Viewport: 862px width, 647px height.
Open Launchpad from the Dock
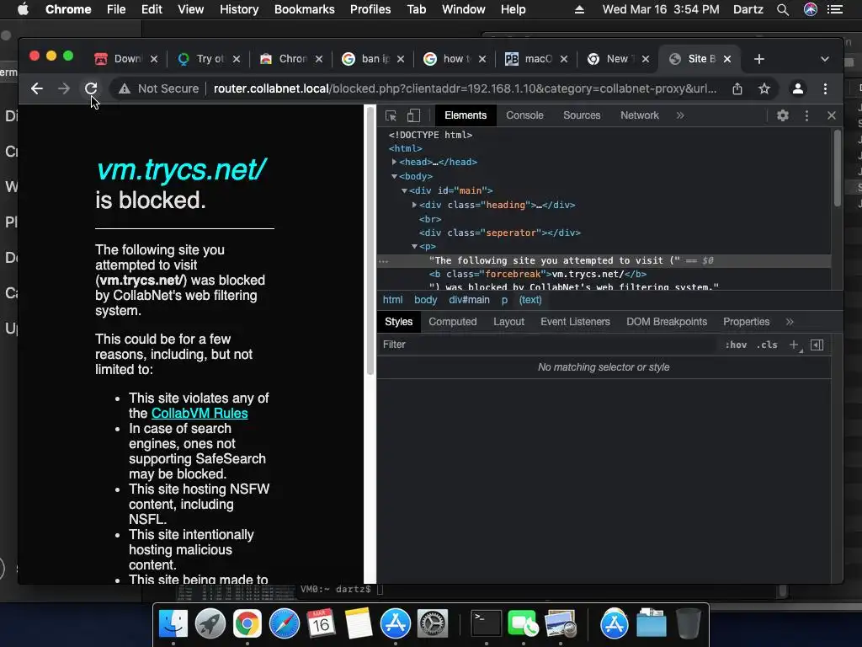210,623
